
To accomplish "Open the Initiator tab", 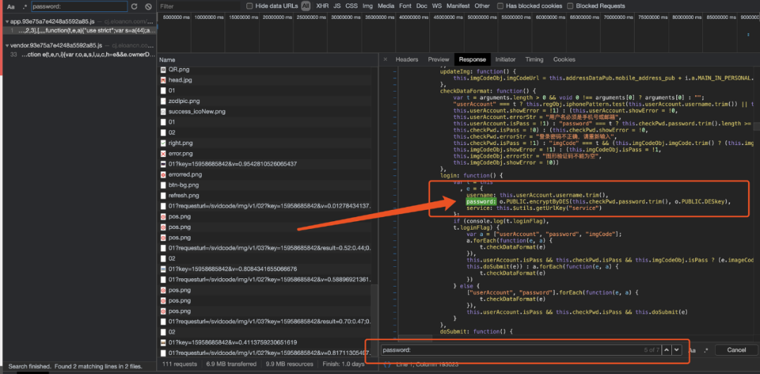I will 505,59.
